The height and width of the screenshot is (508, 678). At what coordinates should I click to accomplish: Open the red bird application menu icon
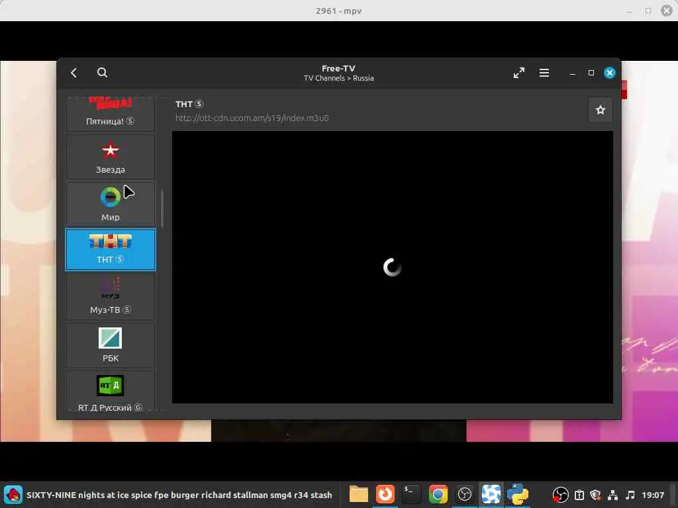[13, 495]
